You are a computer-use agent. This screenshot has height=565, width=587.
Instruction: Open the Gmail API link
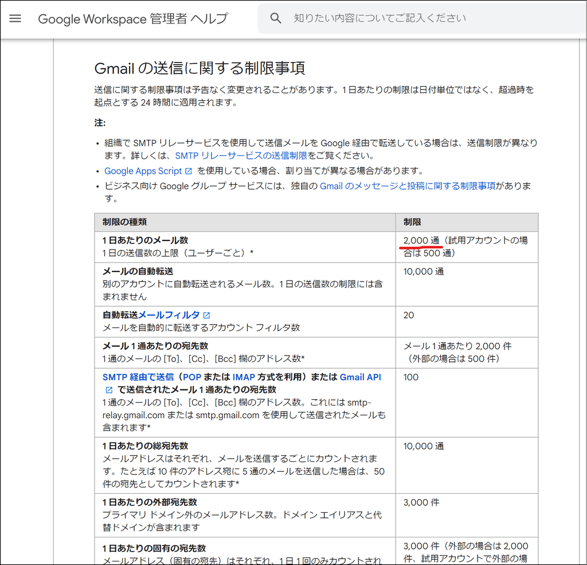(361, 377)
